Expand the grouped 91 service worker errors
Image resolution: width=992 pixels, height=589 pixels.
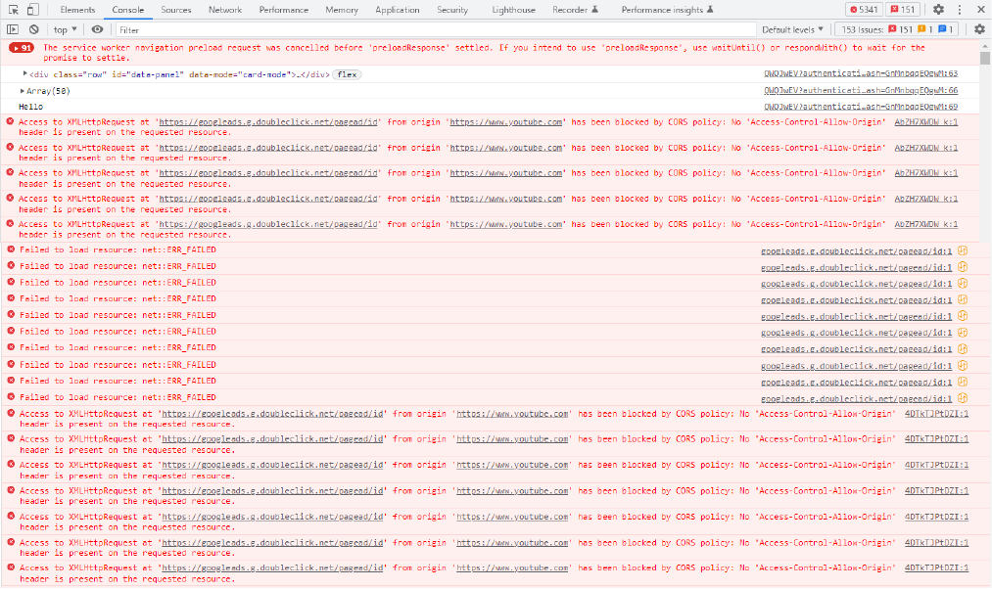tap(22, 47)
